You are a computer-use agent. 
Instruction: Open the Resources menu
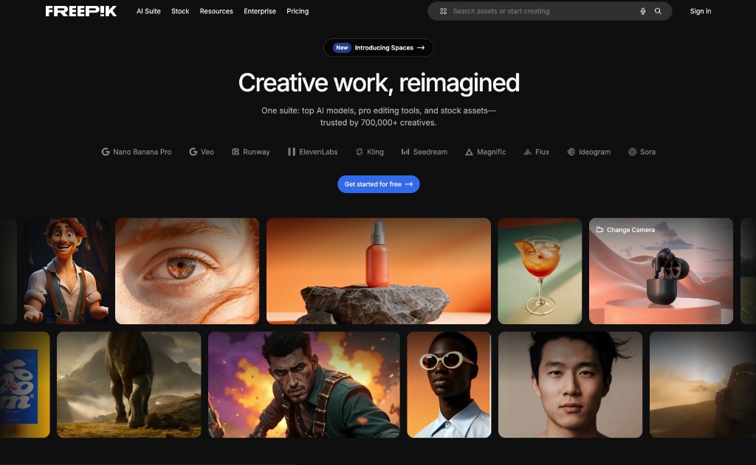tap(216, 11)
